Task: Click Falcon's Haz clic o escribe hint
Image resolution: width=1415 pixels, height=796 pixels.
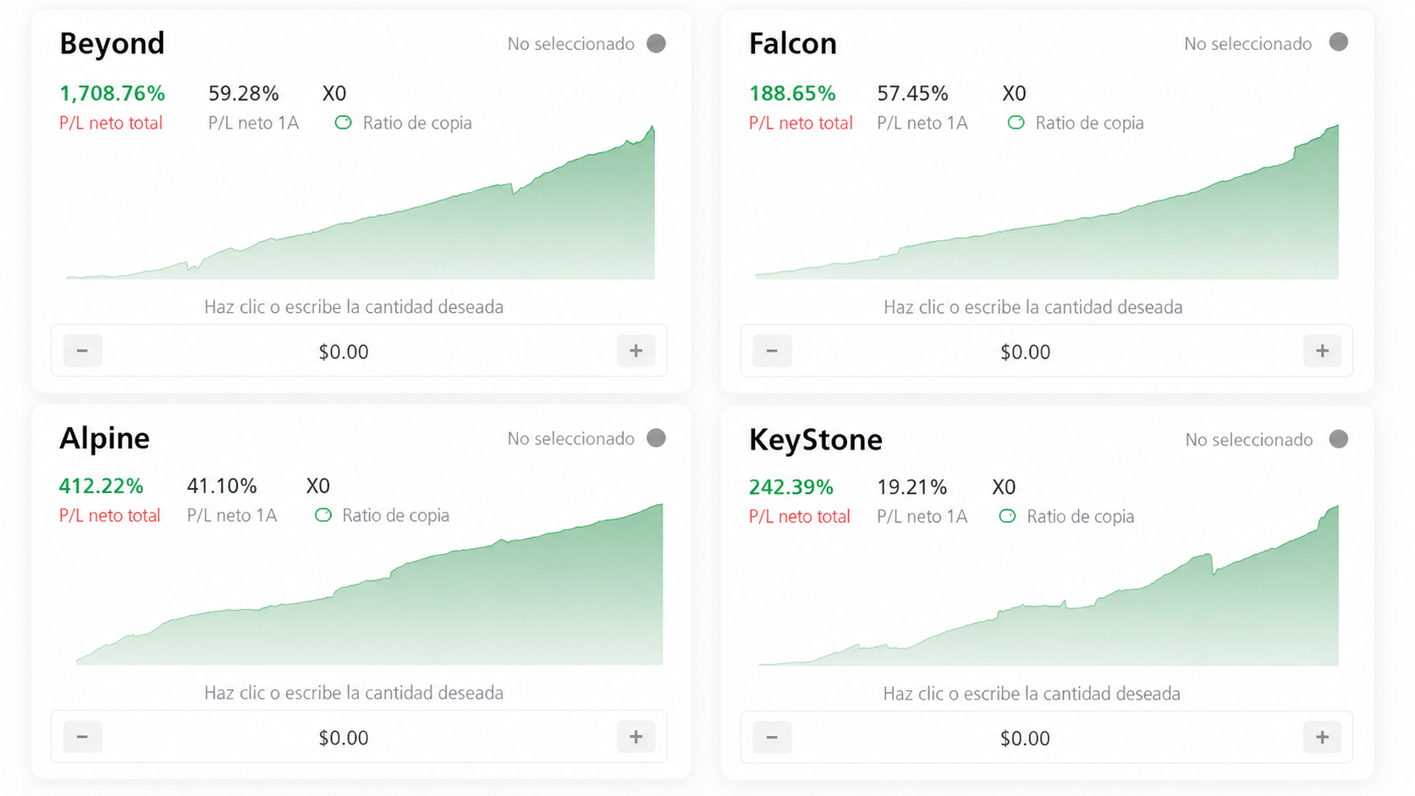Action: point(1033,307)
